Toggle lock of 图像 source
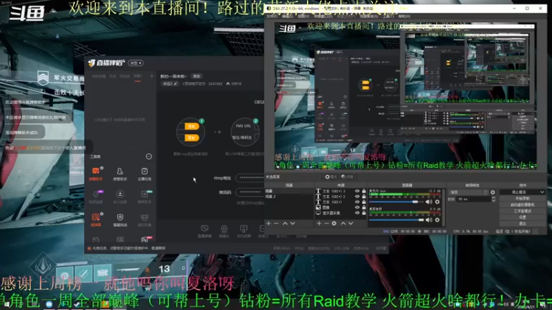Screen dimensions: 552x310 click(x=364, y=207)
